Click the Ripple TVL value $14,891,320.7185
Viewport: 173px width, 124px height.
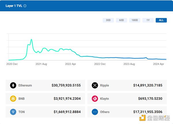pos(148,85)
